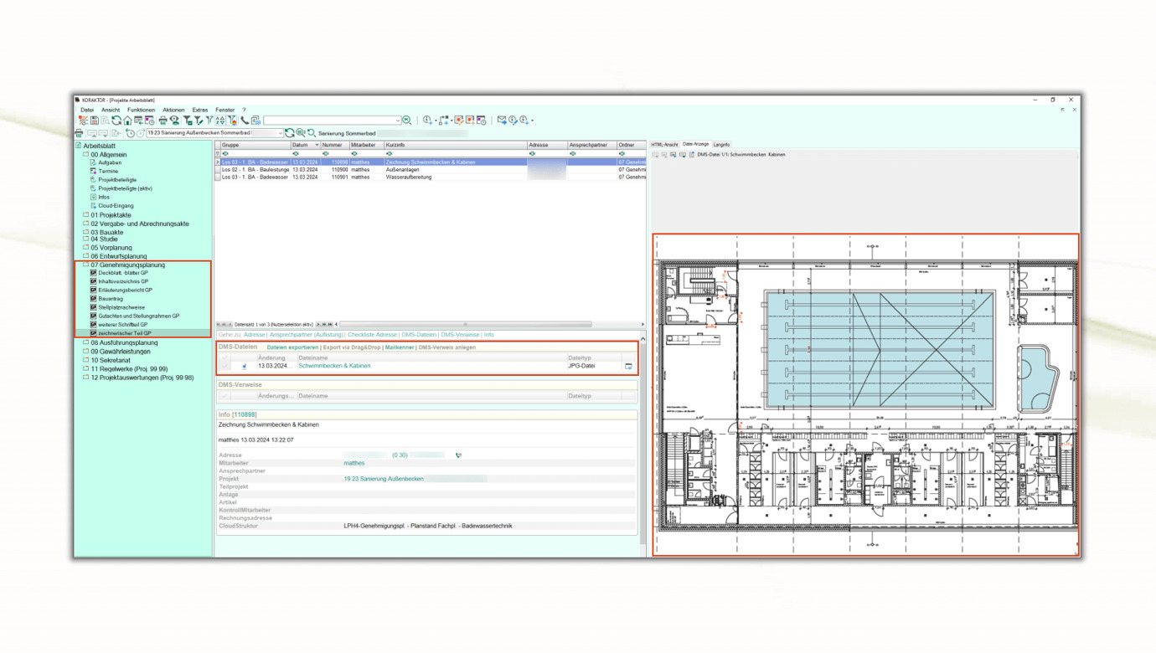Click the envelope mail icon in toolbar
The width and height of the screenshot is (1156, 653).
(502, 121)
